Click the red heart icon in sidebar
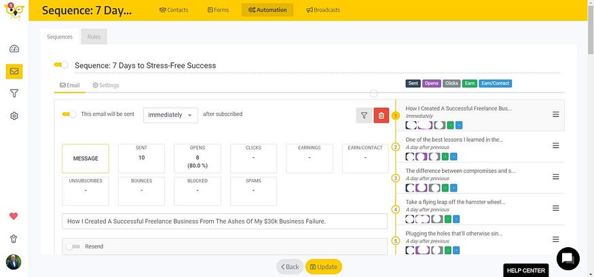594x277 pixels. point(14,216)
